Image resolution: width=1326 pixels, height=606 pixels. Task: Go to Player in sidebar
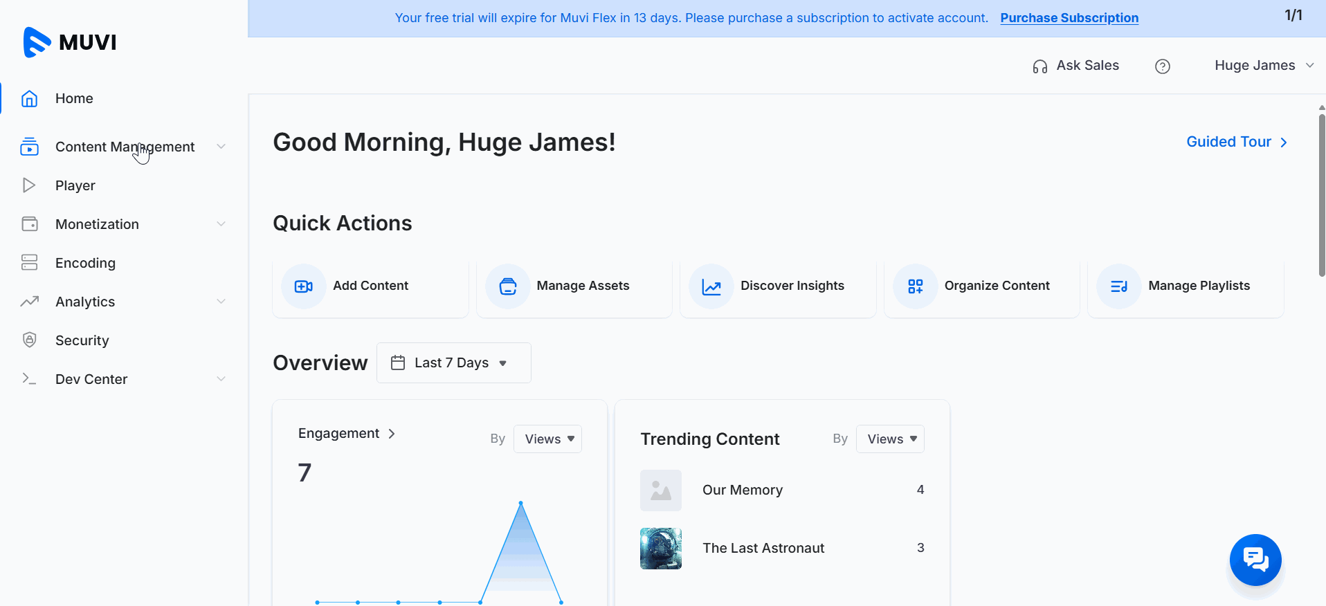[x=75, y=185]
